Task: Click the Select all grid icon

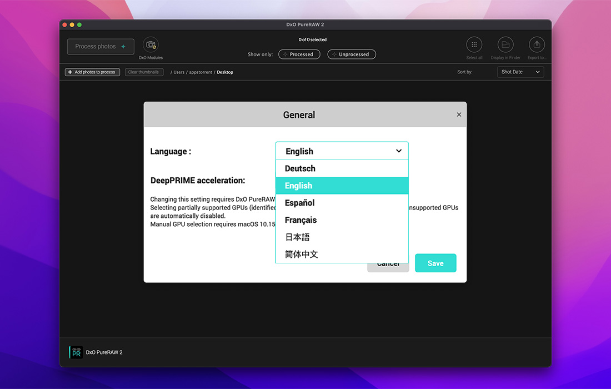Action: [x=474, y=45]
